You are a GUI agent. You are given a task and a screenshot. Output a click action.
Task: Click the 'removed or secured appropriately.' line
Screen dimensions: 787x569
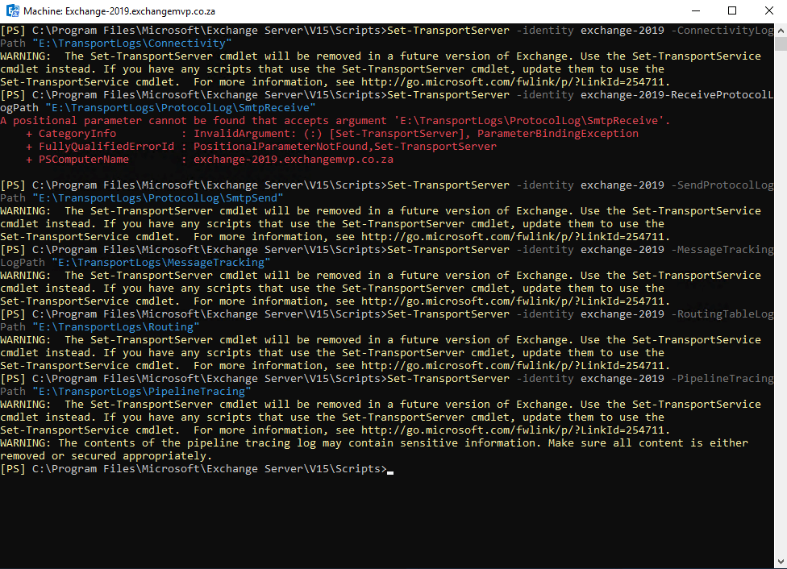click(x=106, y=456)
